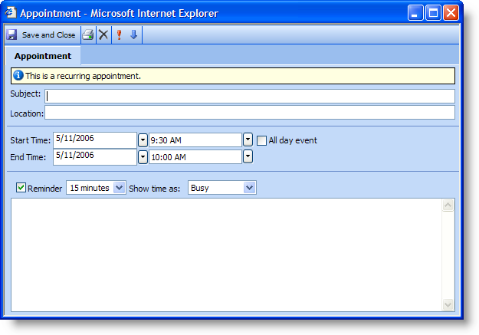Image resolution: width=479 pixels, height=335 pixels.
Task: Click the 9:30 AM time field
Action: click(195, 140)
